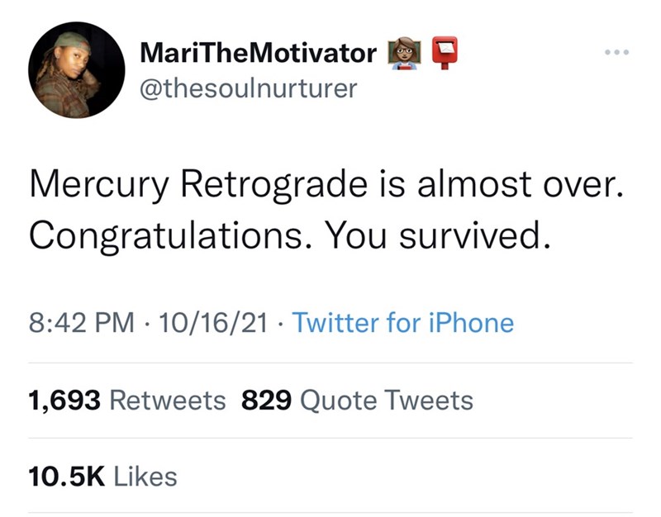The width and height of the screenshot is (661, 517).
Task: Click the 1,693 retweet count number
Action: point(64,401)
